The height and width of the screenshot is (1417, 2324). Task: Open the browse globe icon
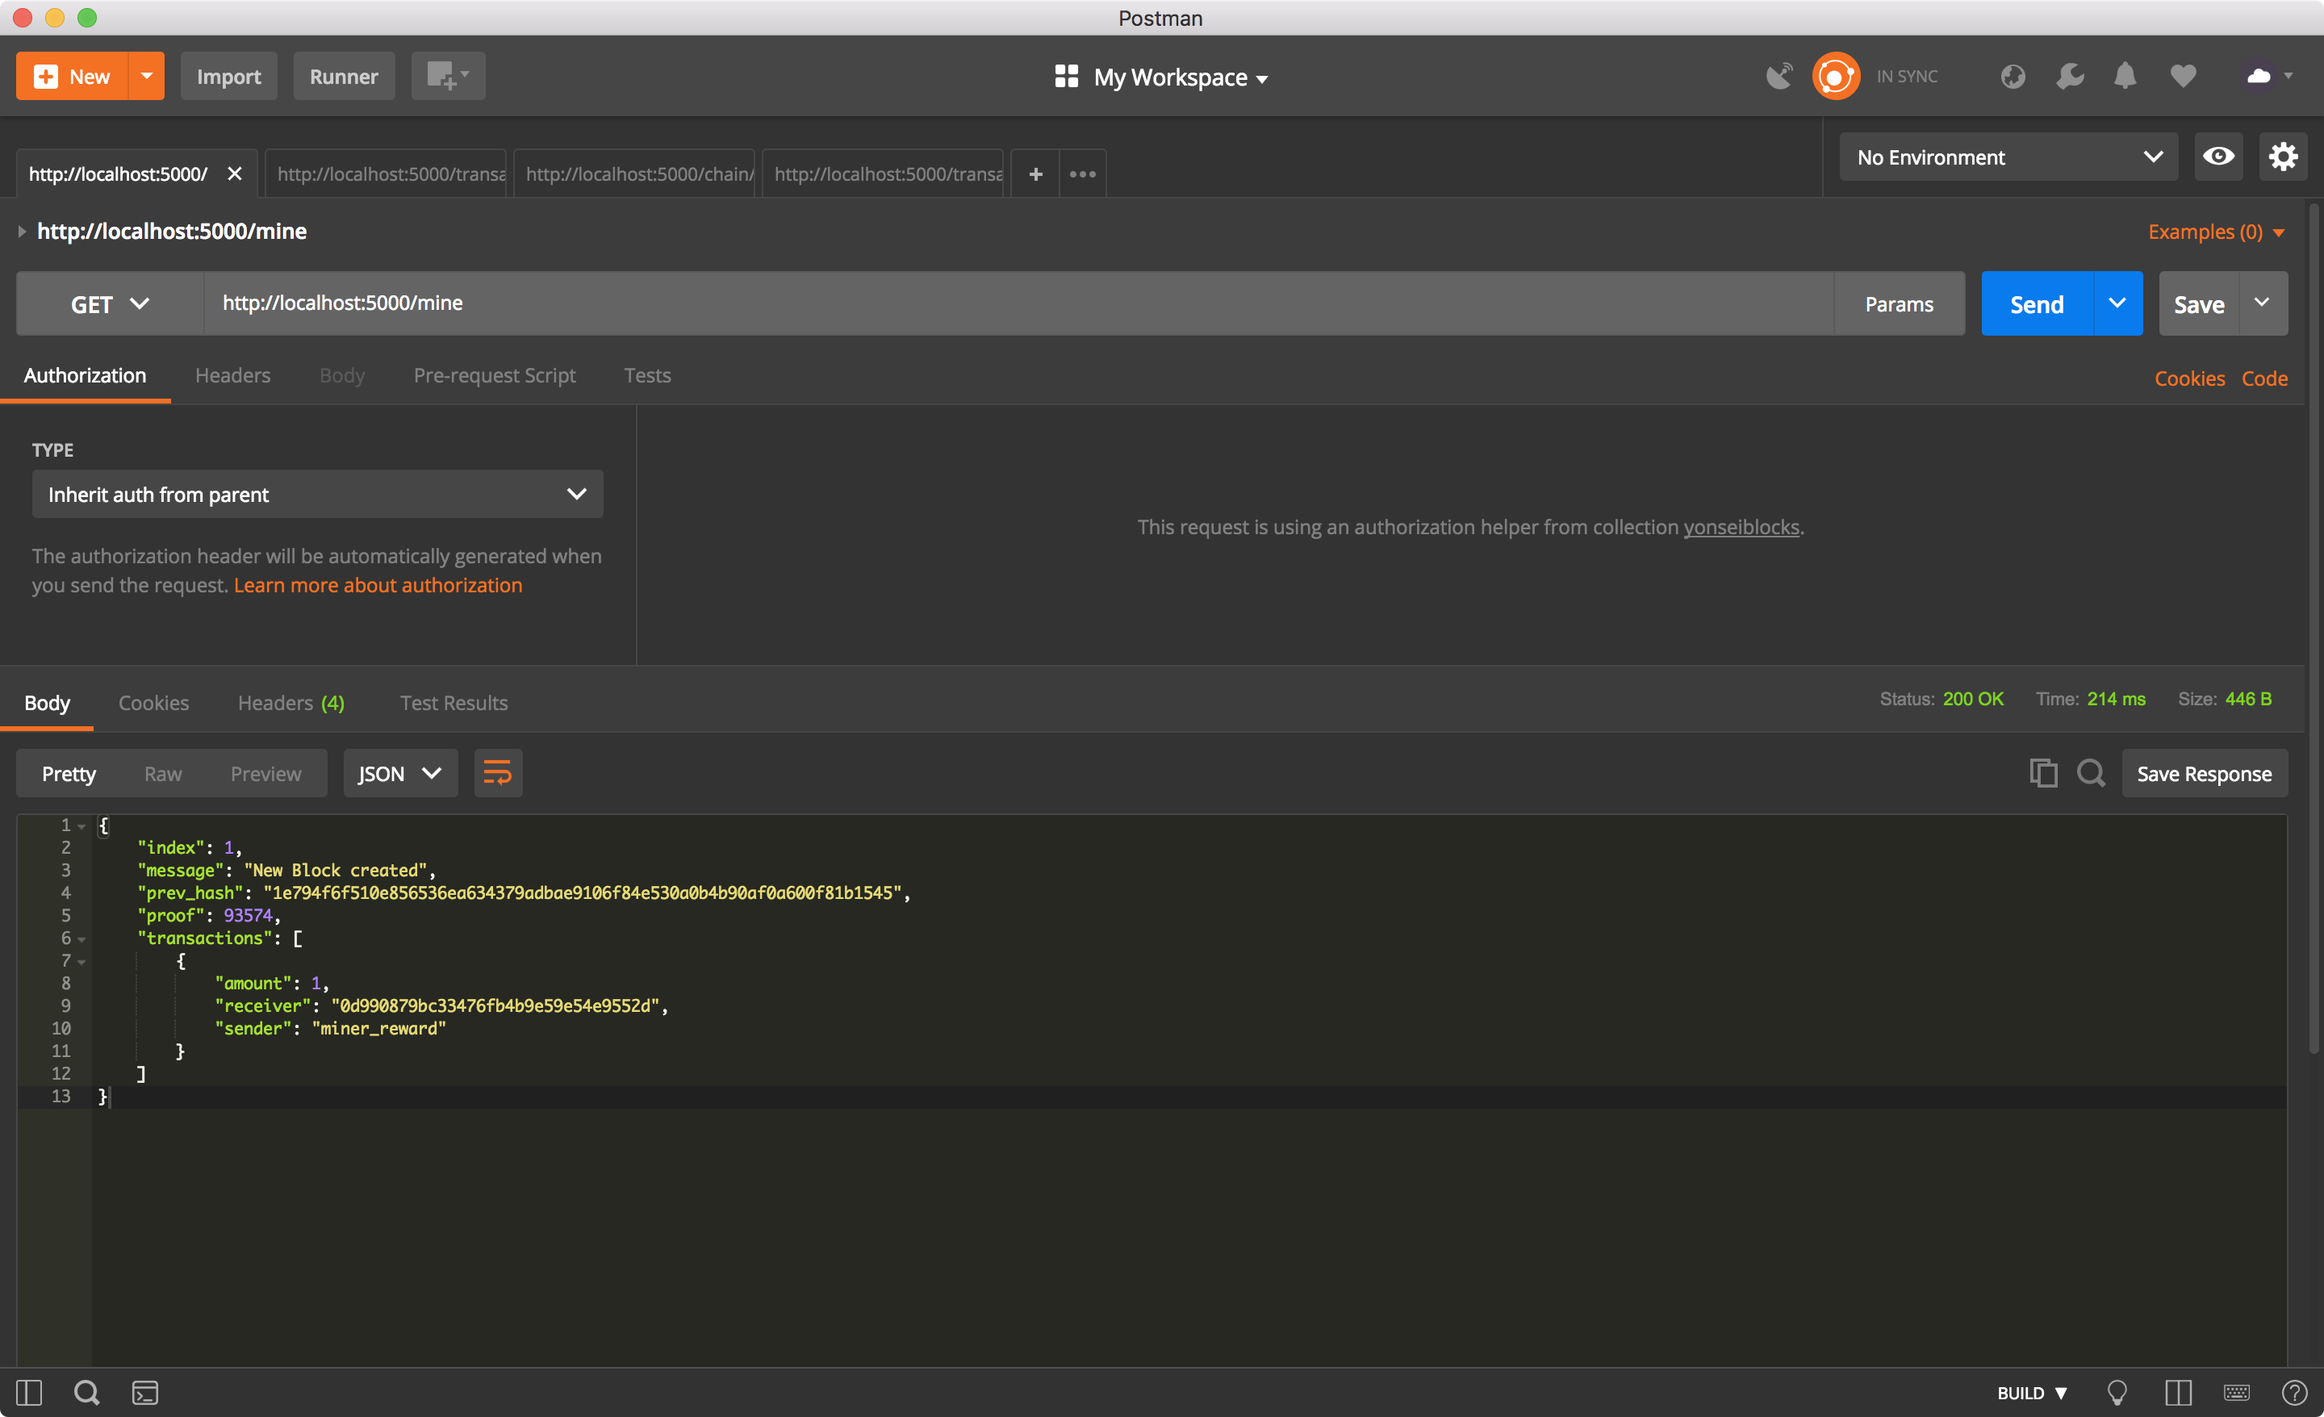pos(2013,77)
